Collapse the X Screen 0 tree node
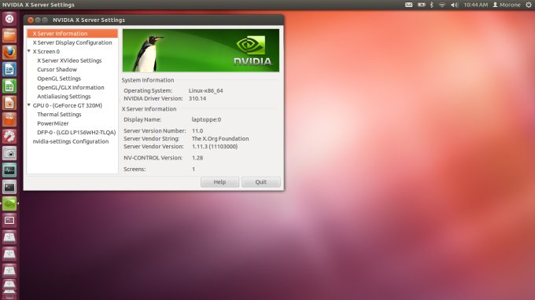This screenshot has height=300, width=535. (x=29, y=51)
